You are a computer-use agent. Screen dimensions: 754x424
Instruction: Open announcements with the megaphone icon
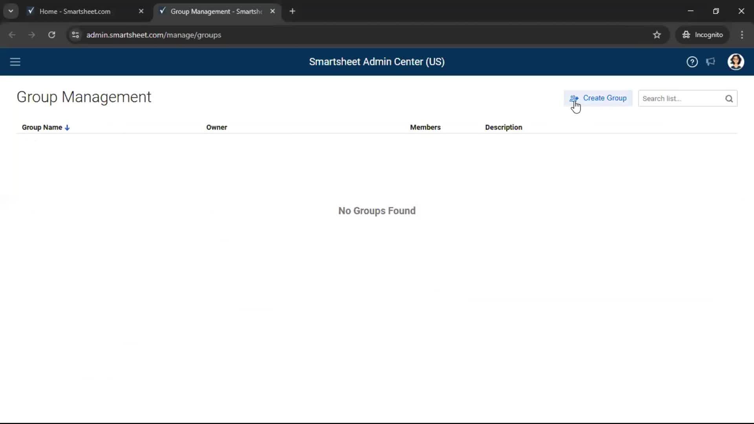coord(711,62)
